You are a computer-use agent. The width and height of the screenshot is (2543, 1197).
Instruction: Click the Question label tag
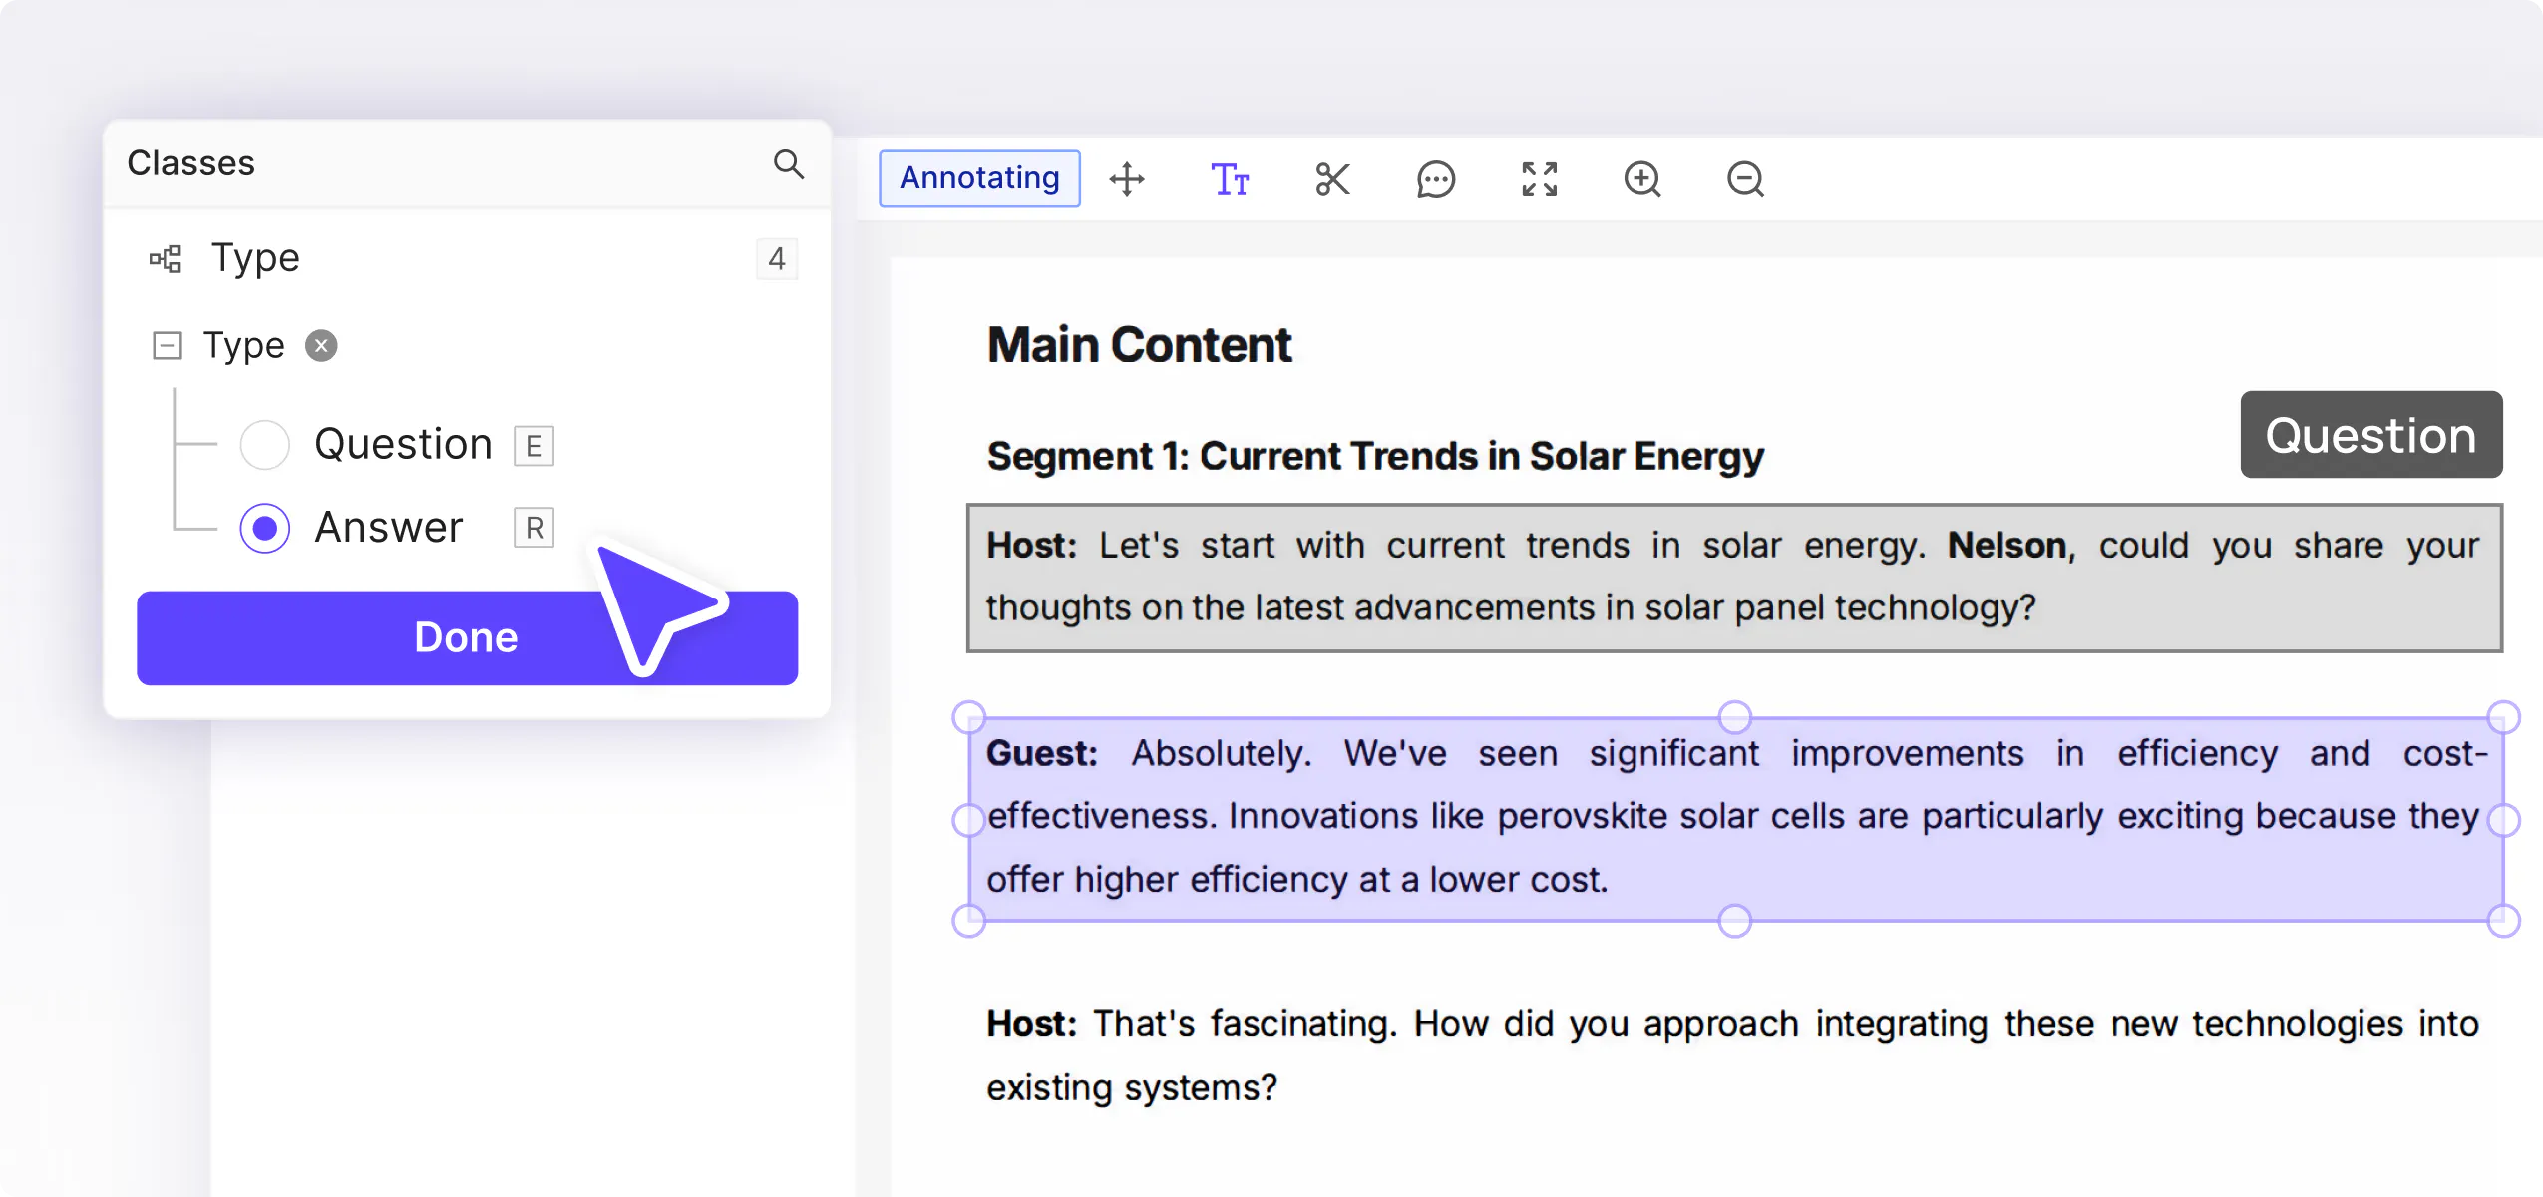click(x=2370, y=435)
